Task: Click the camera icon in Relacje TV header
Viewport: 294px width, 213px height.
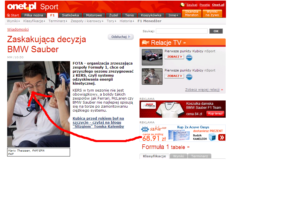Action: (146, 42)
